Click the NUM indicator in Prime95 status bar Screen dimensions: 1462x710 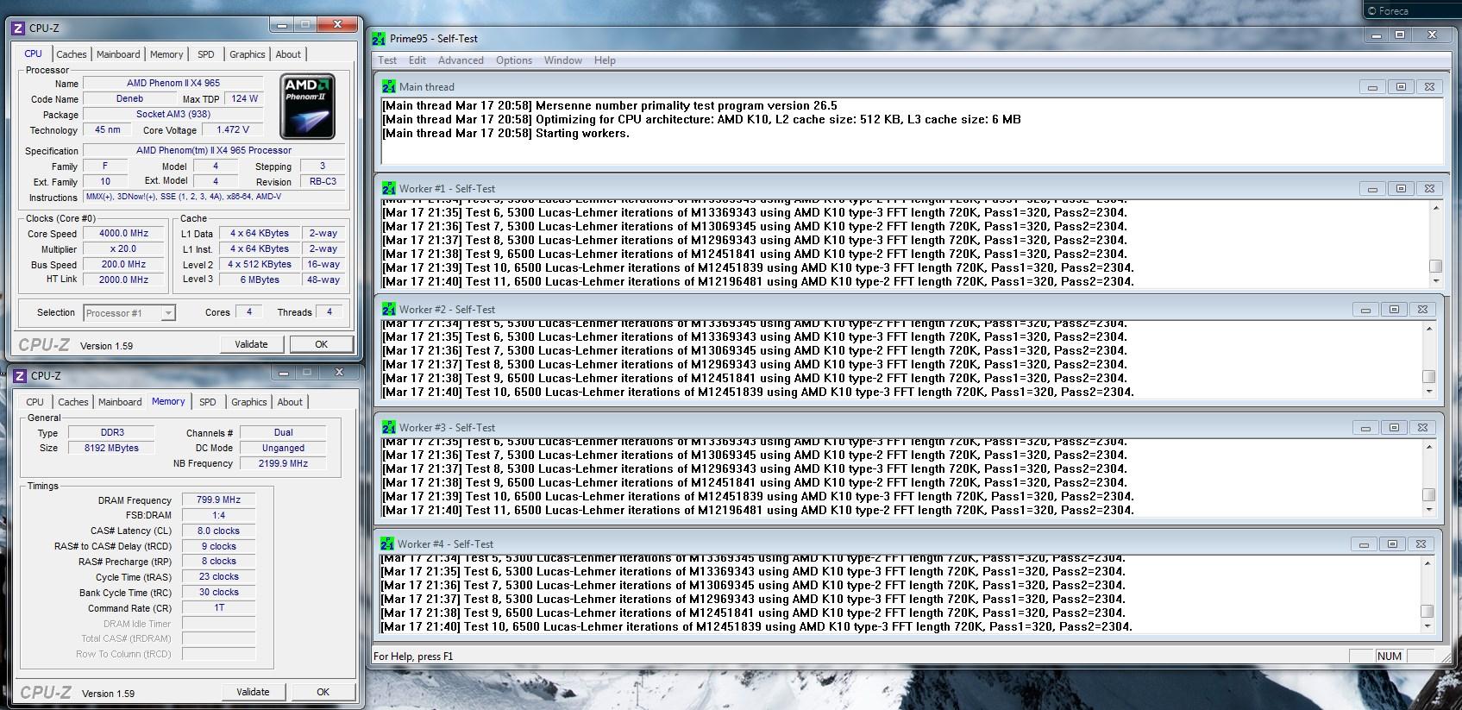(x=1389, y=656)
